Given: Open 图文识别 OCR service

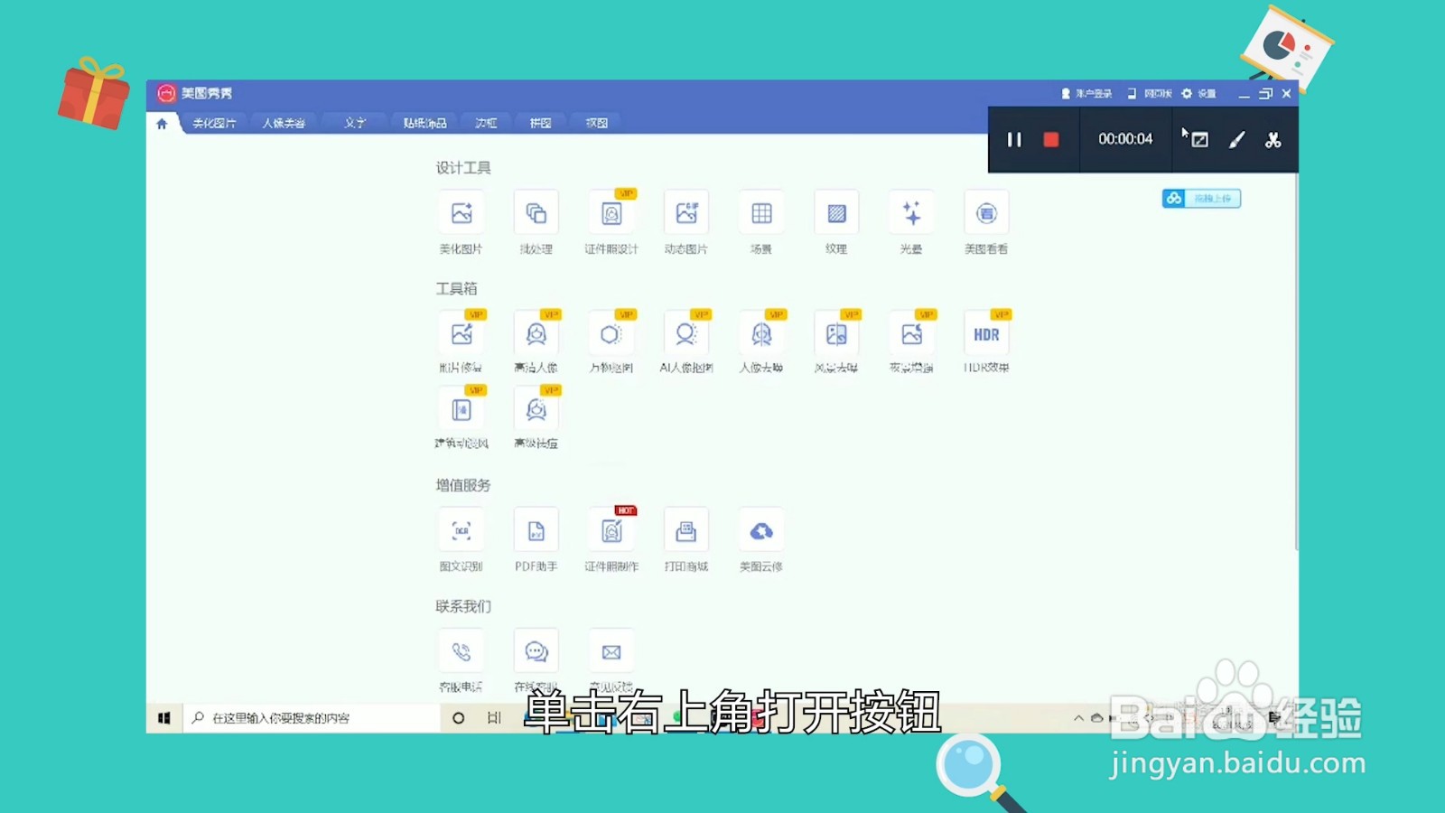Looking at the screenshot, I should click(461, 531).
